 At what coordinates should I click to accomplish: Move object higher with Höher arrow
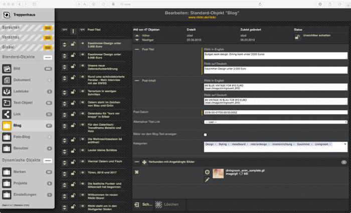point(137,36)
